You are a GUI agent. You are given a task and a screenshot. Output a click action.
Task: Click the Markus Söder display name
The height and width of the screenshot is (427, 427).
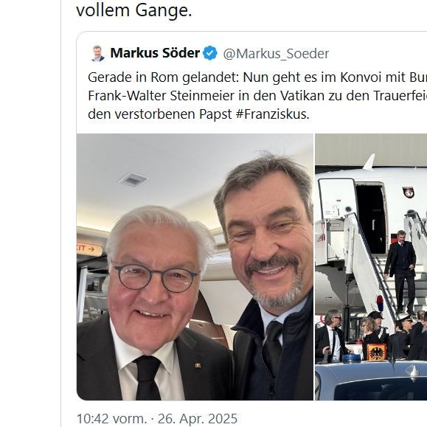point(155,53)
